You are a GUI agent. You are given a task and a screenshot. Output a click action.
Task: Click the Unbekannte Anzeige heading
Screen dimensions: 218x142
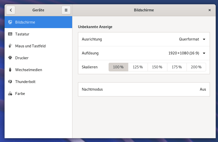click(95, 27)
